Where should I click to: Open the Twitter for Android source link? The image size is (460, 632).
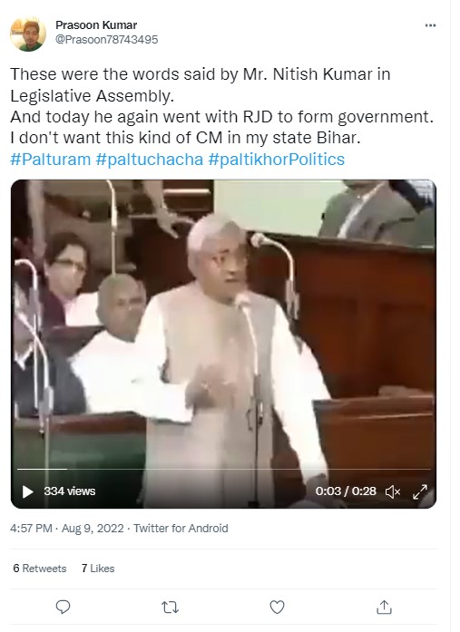(x=181, y=528)
